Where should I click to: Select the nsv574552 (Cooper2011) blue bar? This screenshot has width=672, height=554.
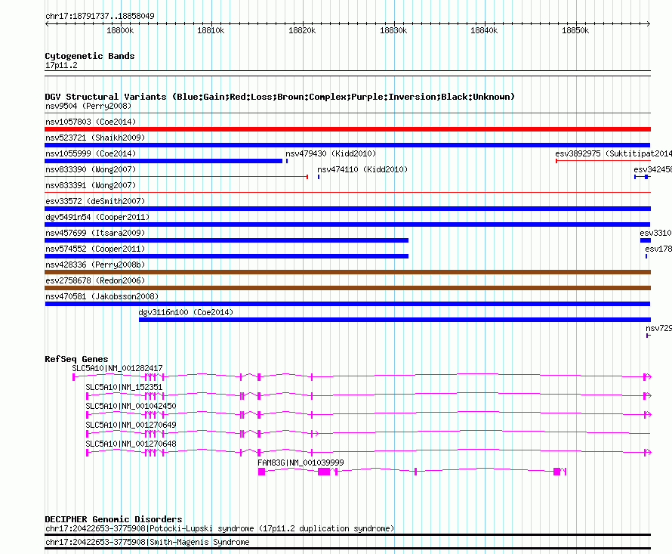(227, 256)
